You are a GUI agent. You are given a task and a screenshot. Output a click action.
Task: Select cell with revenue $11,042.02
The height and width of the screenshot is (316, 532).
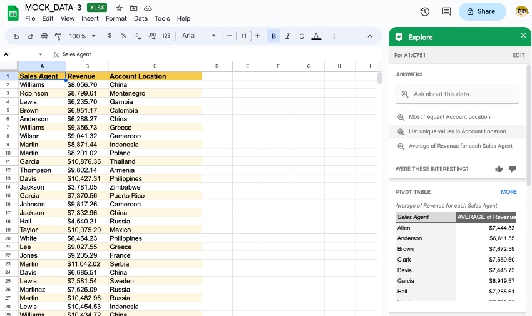point(87,264)
